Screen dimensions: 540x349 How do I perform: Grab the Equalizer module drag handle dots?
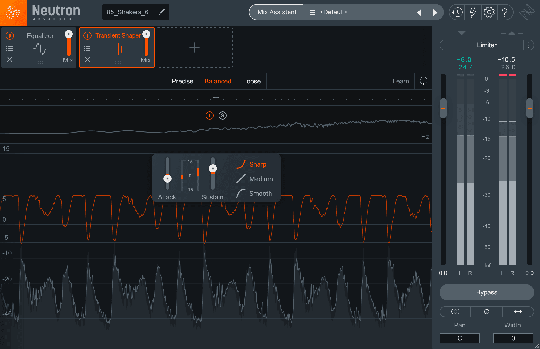click(x=40, y=62)
